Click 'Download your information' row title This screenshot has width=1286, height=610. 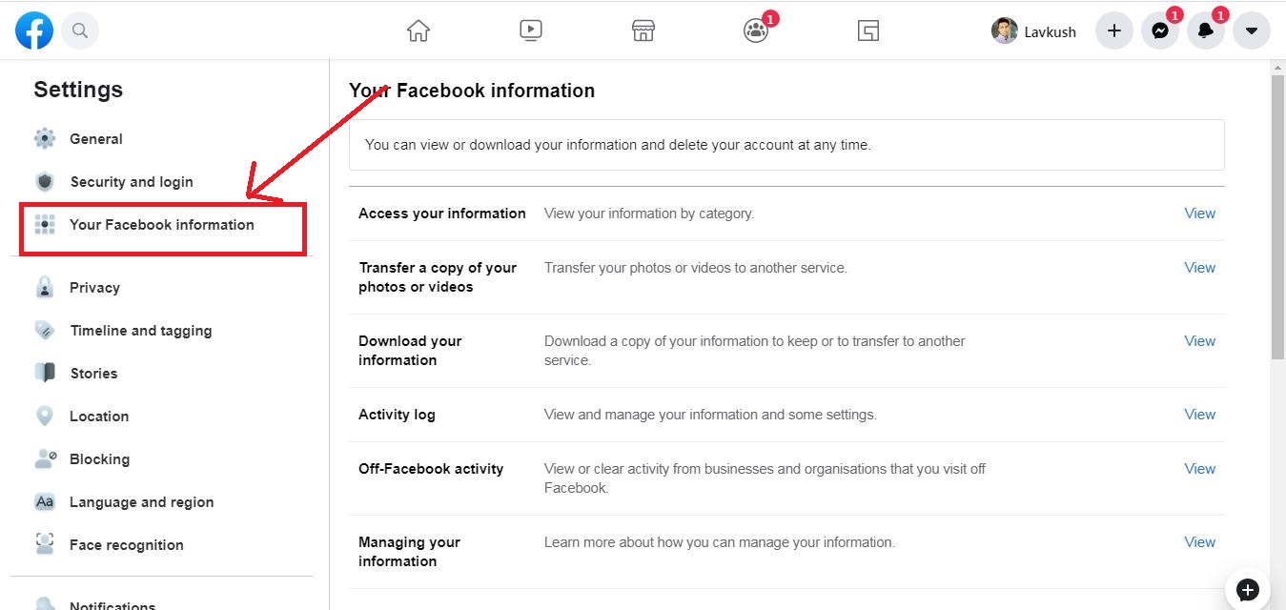(x=410, y=351)
